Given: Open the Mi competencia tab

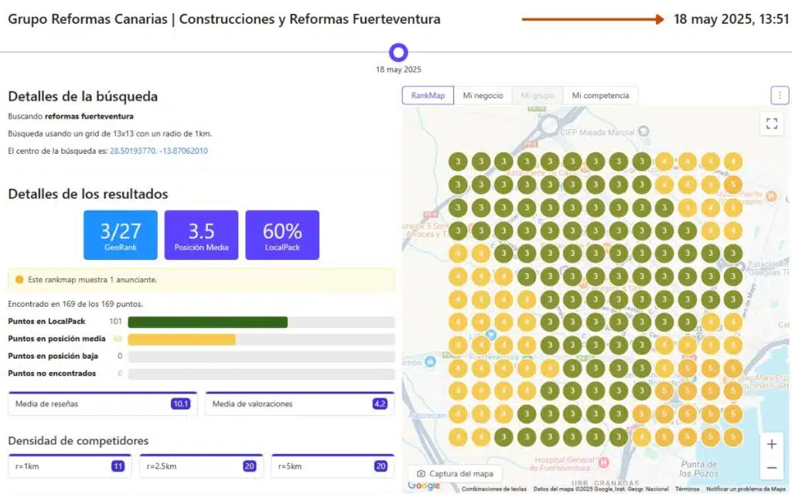Looking at the screenshot, I should [600, 95].
